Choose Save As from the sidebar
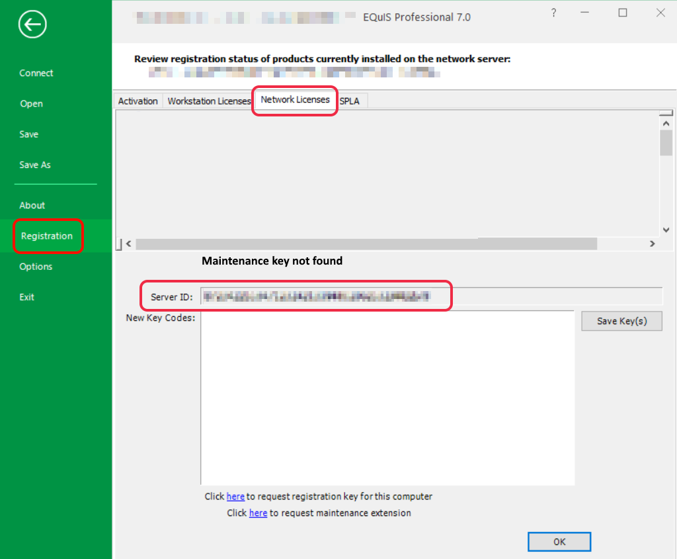Screen dimensions: 677x559 pyautogui.click(x=34, y=165)
